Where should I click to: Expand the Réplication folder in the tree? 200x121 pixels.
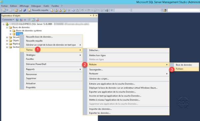click(x=7, y=44)
